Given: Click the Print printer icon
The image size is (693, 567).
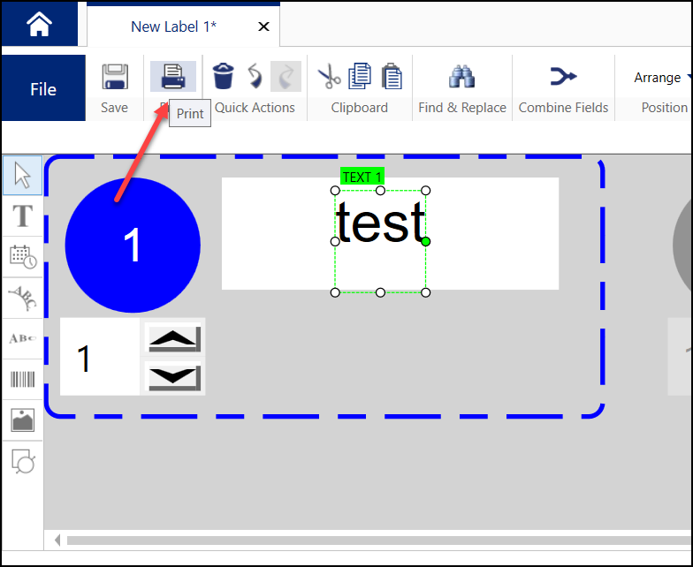Looking at the screenshot, I should pos(172,77).
